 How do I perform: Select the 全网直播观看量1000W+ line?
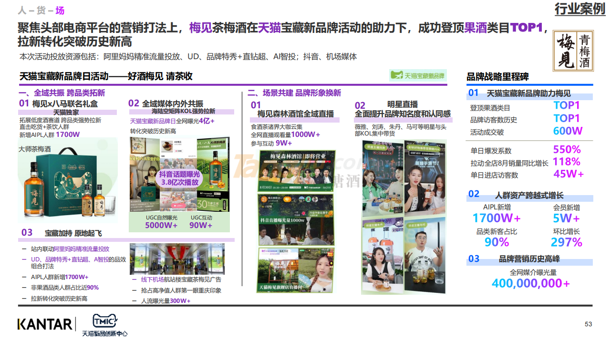[x=286, y=135]
